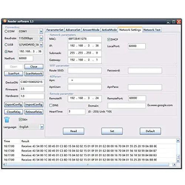Select the Network Settings tab
Viewport: 185px width, 185px height.
[x=130, y=30]
